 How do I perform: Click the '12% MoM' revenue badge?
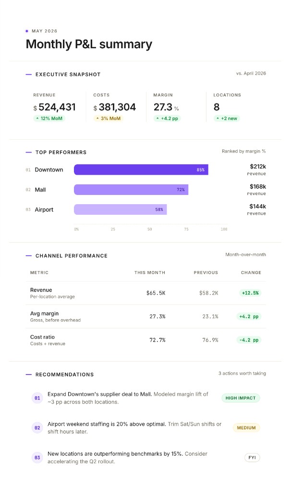(x=49, y=118)
